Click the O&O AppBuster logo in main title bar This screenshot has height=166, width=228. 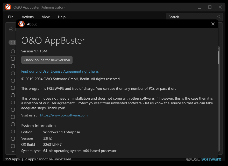coord(8,7)
